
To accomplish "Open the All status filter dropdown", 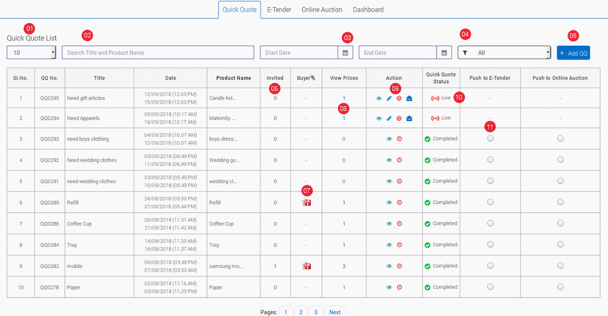I will [x=504, y=53].
